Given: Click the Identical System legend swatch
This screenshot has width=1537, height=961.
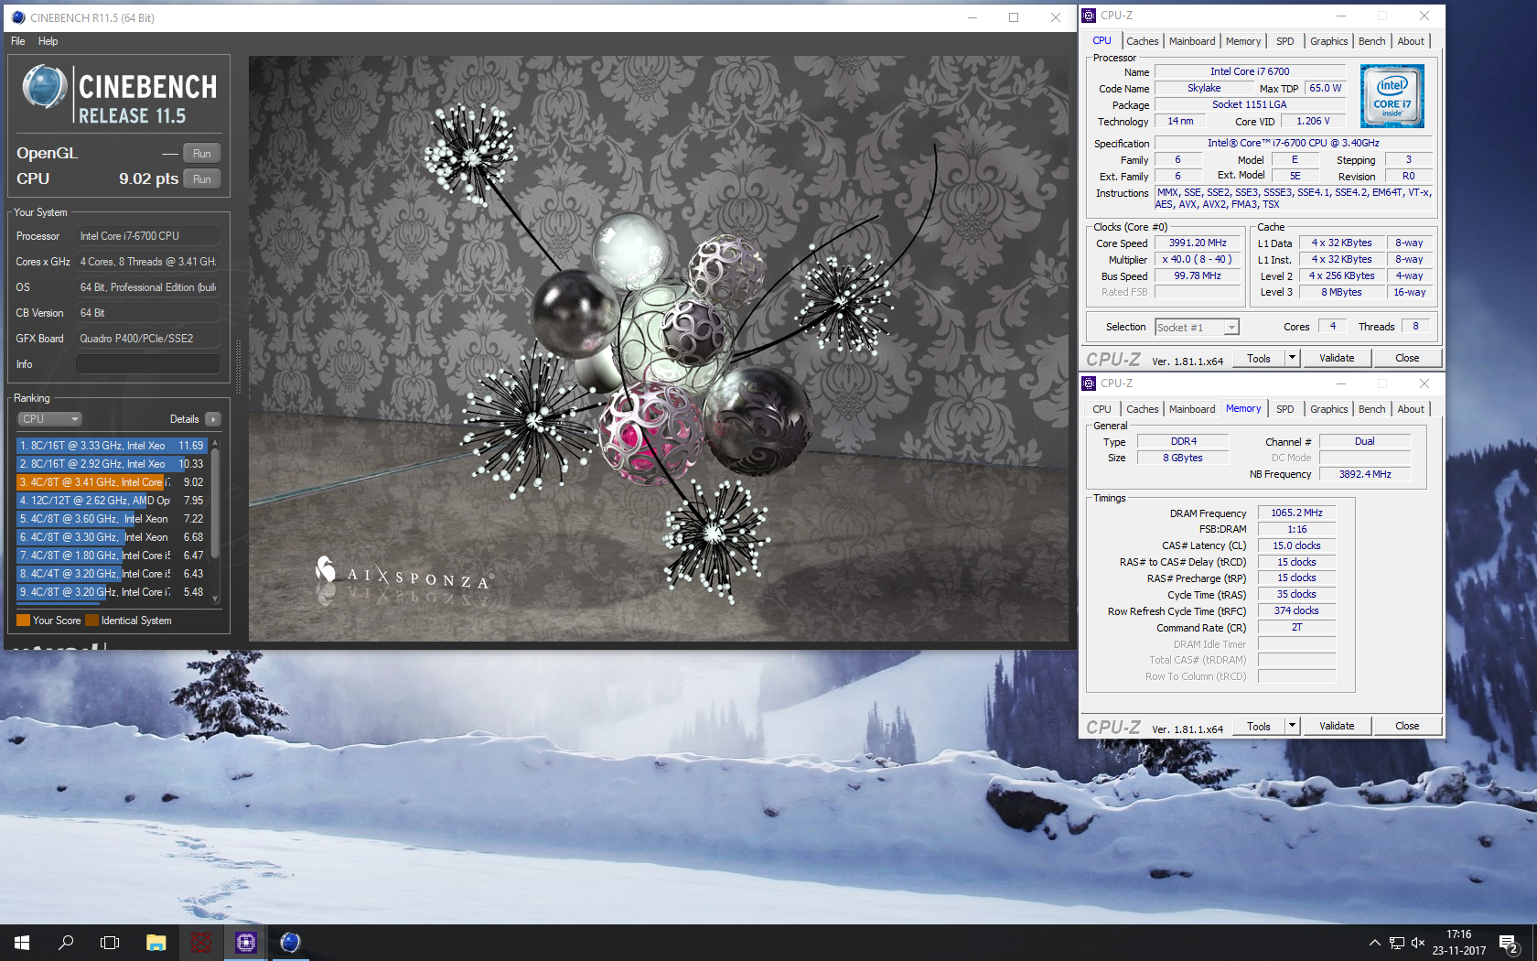Looking at the screenshot, I should click(x=91, y=621).
